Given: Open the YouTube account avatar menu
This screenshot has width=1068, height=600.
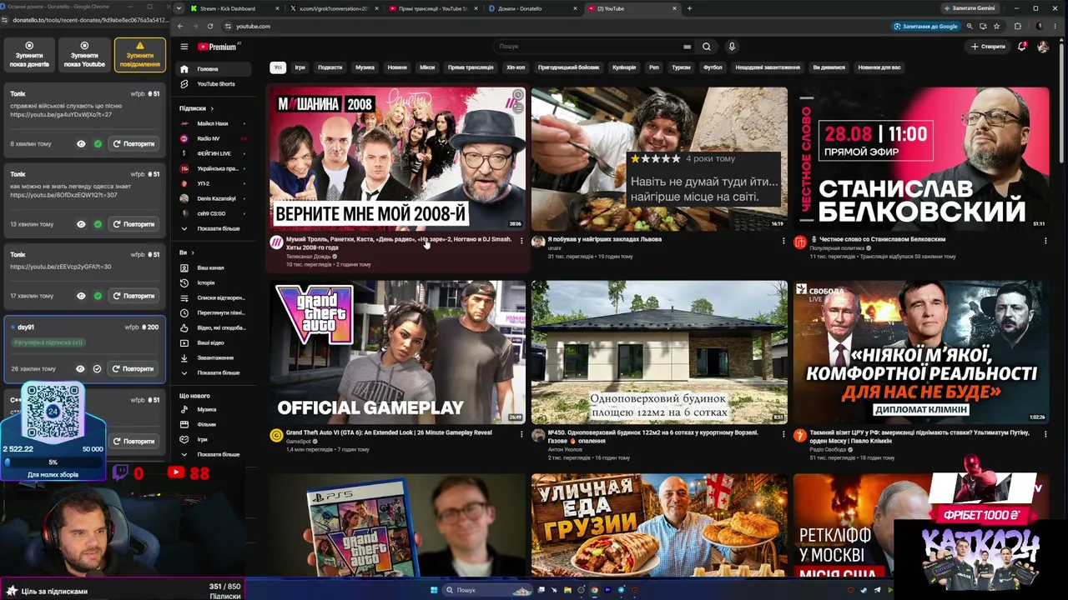Looking at the screenshot, I should [1043, 47].
